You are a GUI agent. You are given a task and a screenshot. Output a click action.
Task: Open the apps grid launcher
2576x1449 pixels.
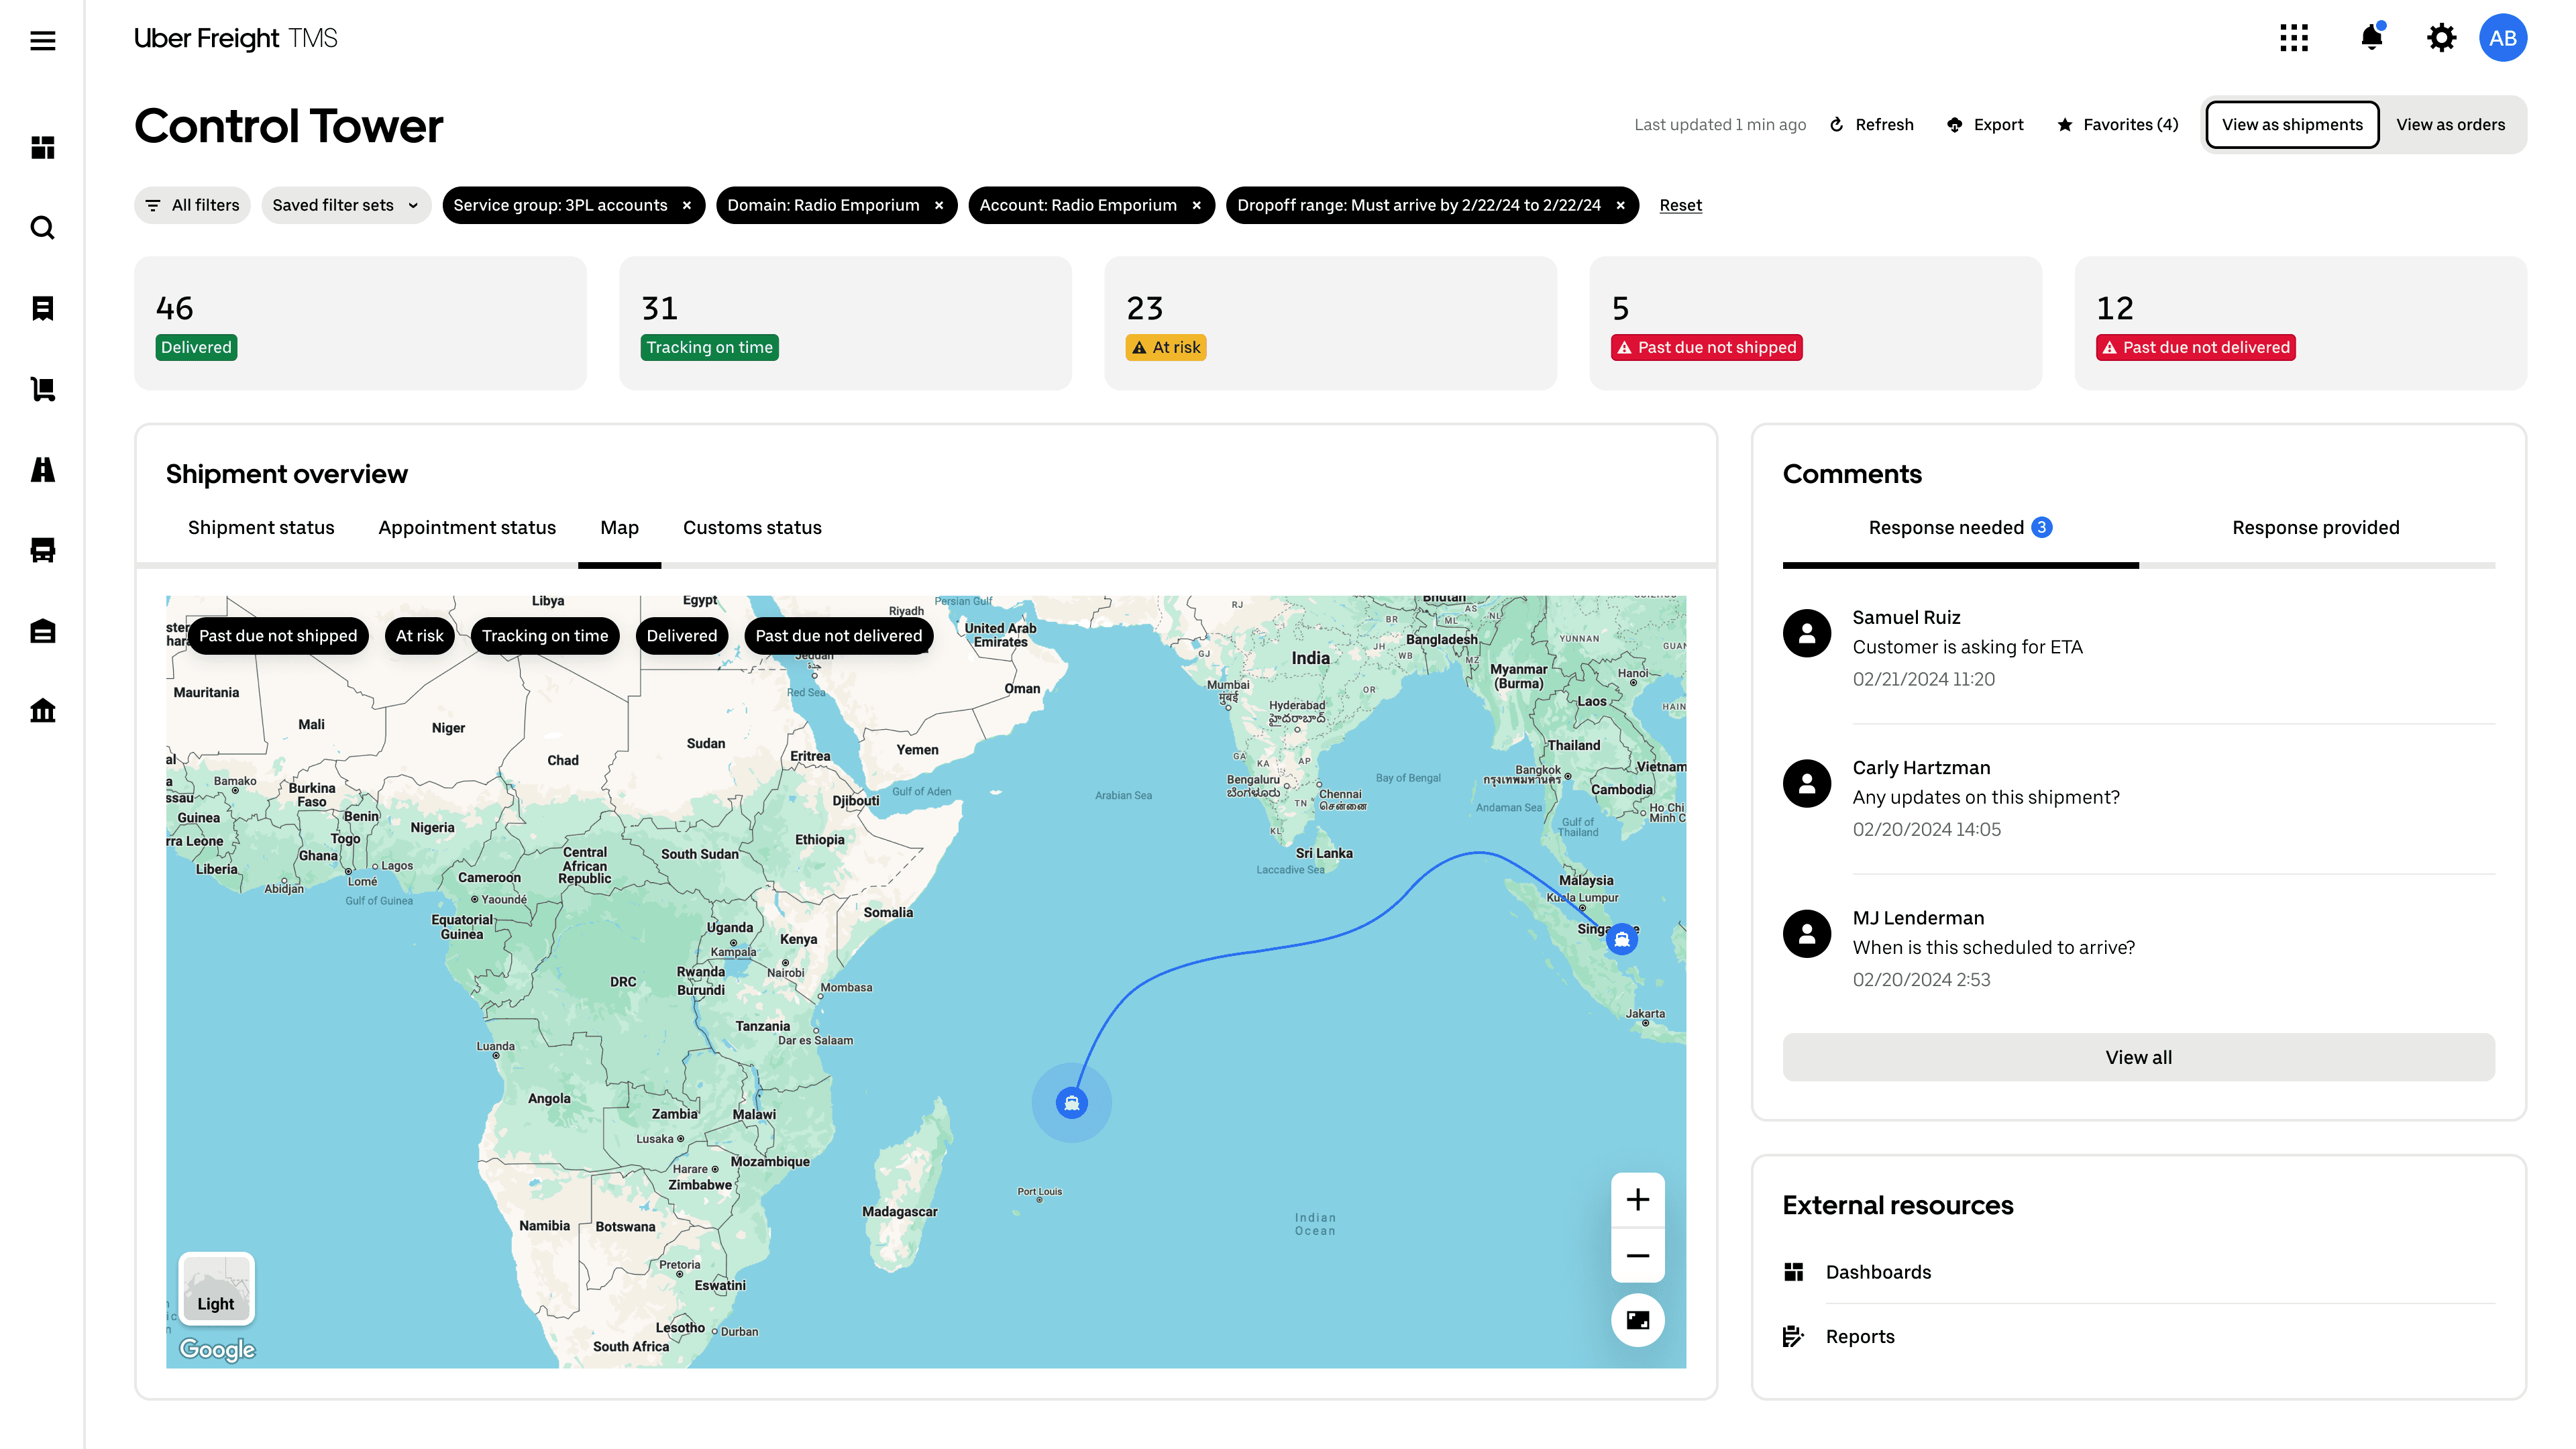(2294, 38)
